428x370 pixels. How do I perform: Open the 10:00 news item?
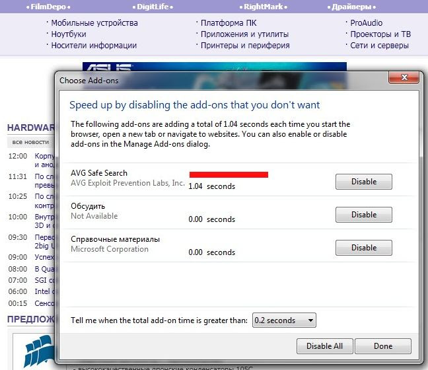tap(44, 221)
